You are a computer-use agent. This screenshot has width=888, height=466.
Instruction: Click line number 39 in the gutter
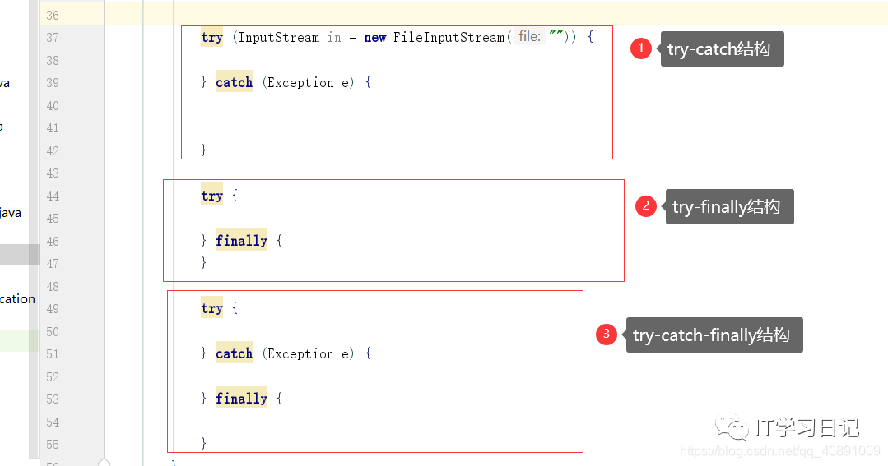53,83
